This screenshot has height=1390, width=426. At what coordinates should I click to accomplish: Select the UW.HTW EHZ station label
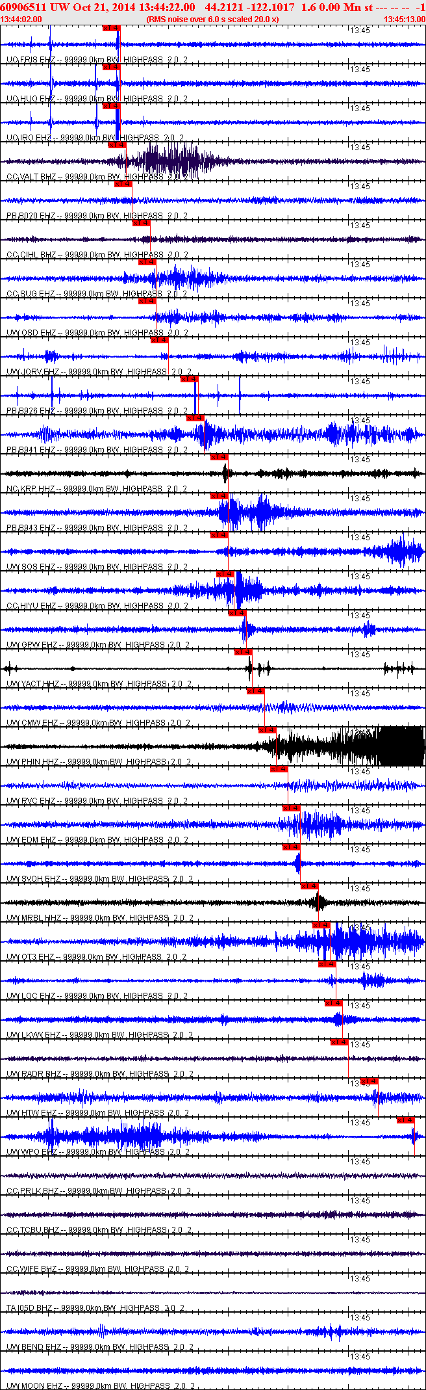pos(97,1113)
